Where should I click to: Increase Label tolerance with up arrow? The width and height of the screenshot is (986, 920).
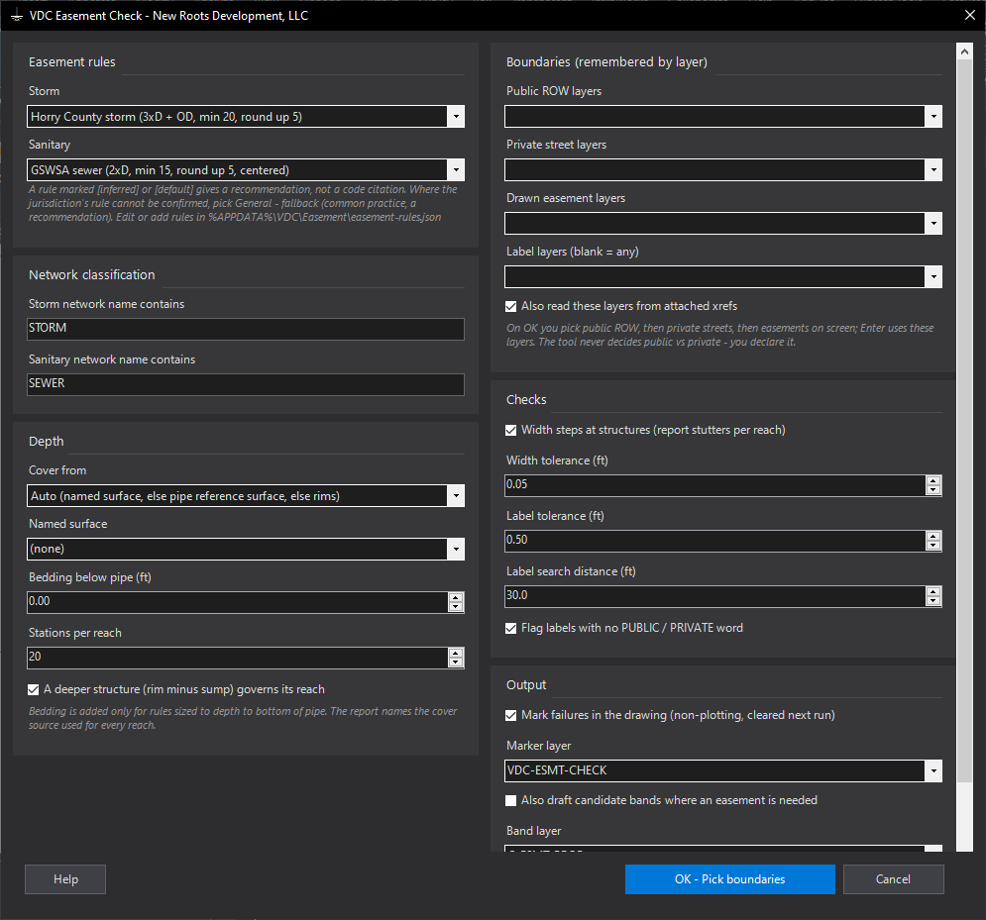point(933,536)
